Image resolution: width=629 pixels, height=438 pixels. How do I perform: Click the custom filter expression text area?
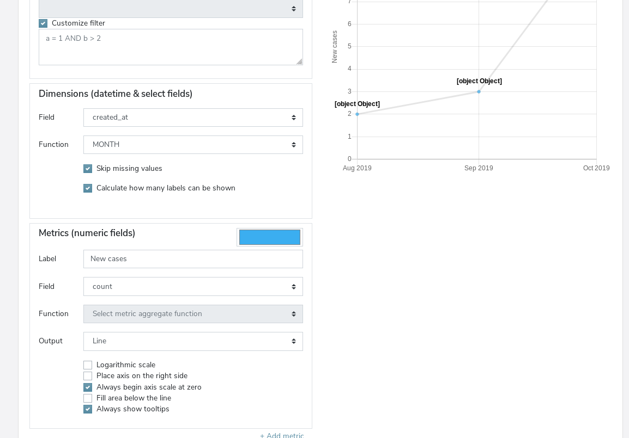pyautogui.click(x=171, y=47)
